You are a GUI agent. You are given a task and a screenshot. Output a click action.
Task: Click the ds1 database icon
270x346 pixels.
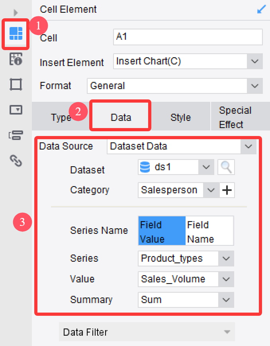[x=145, y=167]
